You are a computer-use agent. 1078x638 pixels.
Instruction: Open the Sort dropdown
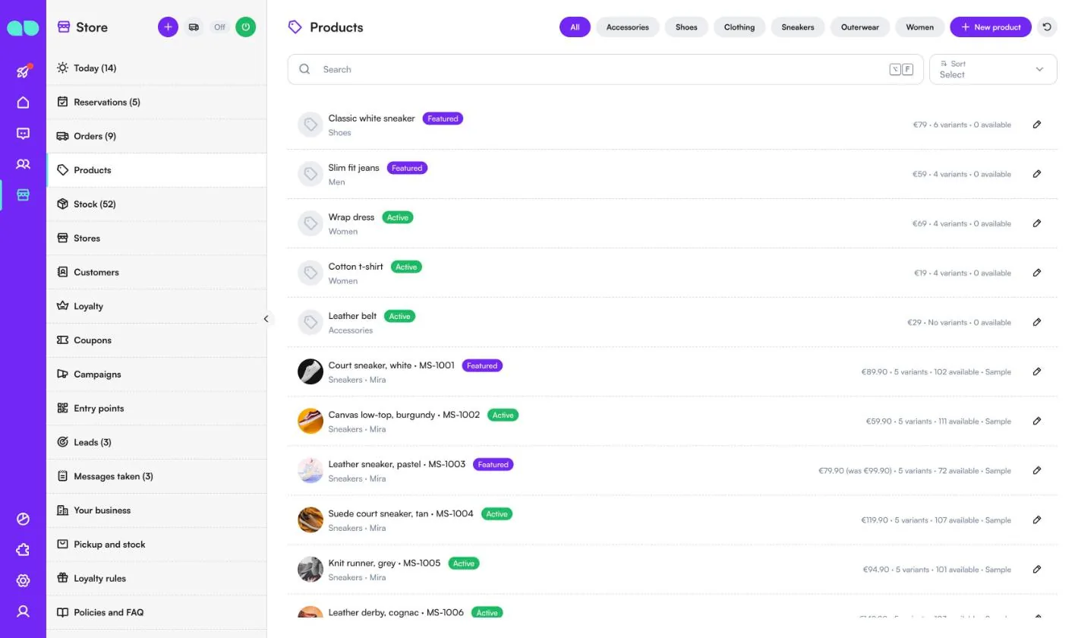[993, 69]
